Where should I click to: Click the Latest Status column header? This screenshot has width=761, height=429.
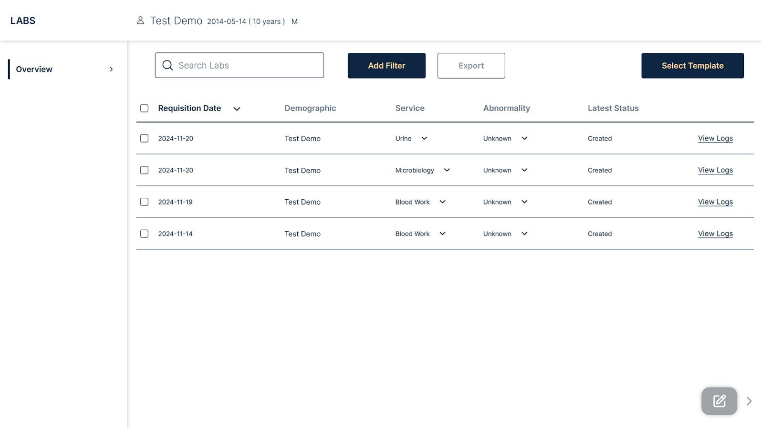[x=613, y=108]
